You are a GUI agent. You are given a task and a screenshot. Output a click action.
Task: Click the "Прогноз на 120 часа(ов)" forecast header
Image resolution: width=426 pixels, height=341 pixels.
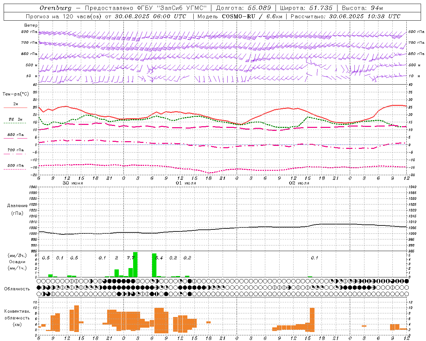click(x=64, y=16)
